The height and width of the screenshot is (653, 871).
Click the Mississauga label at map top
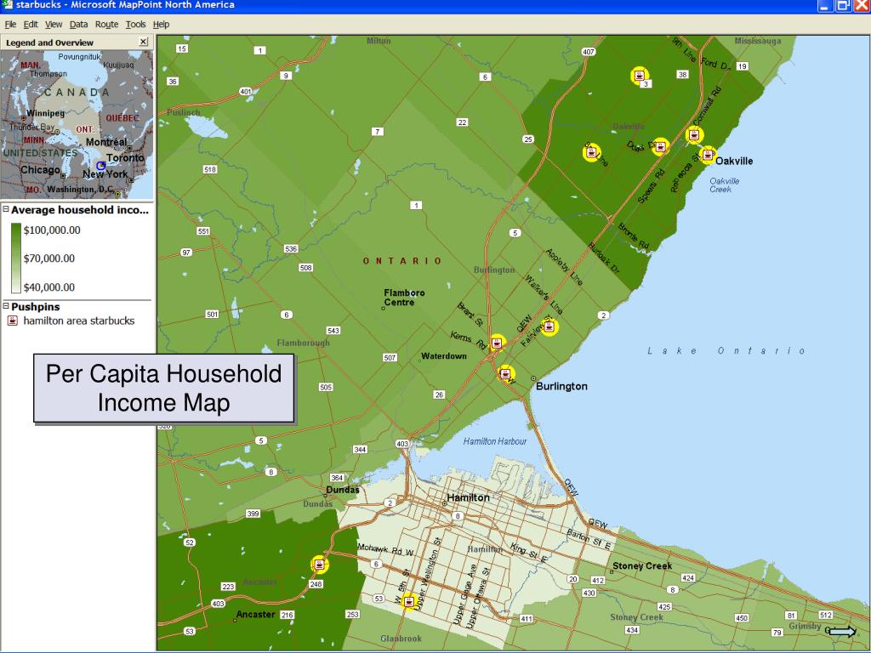pyautogui.click(x=758, y=41)
